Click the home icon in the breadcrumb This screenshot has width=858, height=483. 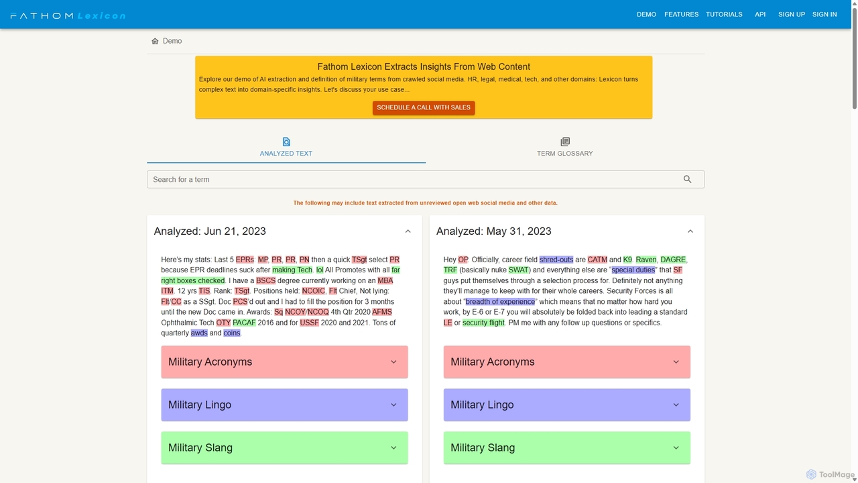pos(156,41)
